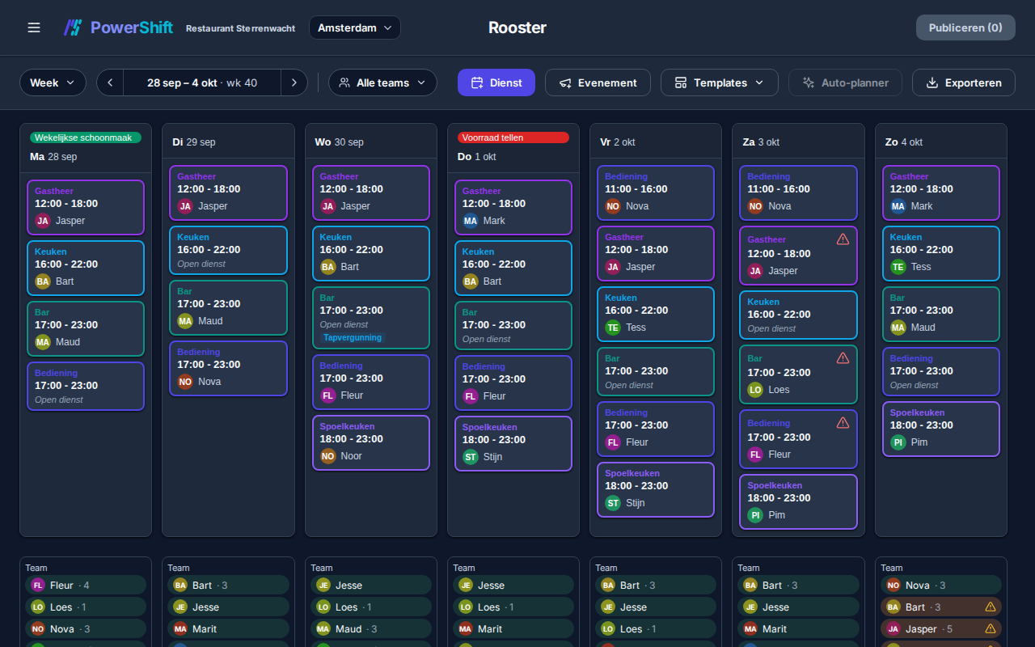
Task: Click Jasper's JA avatar on Monday Gastheer shift
Action: click(43, 221)
